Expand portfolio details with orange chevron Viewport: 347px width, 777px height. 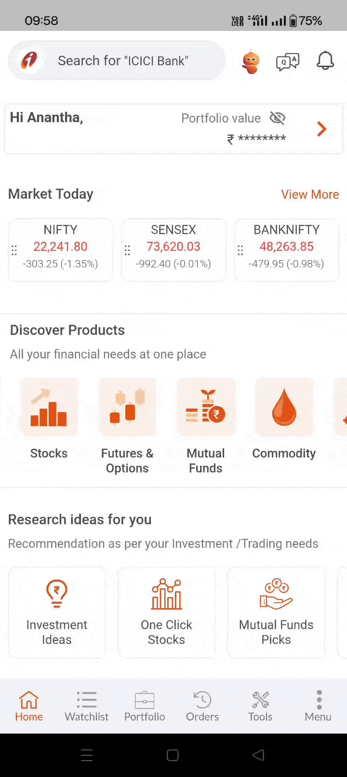point(322,129)
